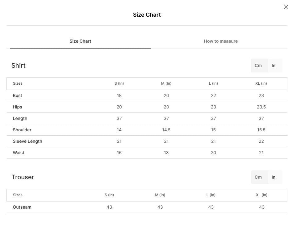Click the Shoulder value 15 for size L
Image resolution: width=288 pixels, height=233 pixels.
(213, 130)
